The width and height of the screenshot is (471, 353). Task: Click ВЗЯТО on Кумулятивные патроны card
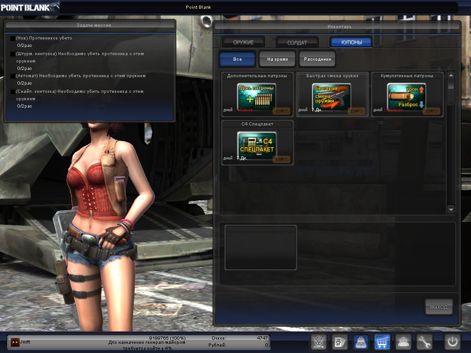(431, 111)
